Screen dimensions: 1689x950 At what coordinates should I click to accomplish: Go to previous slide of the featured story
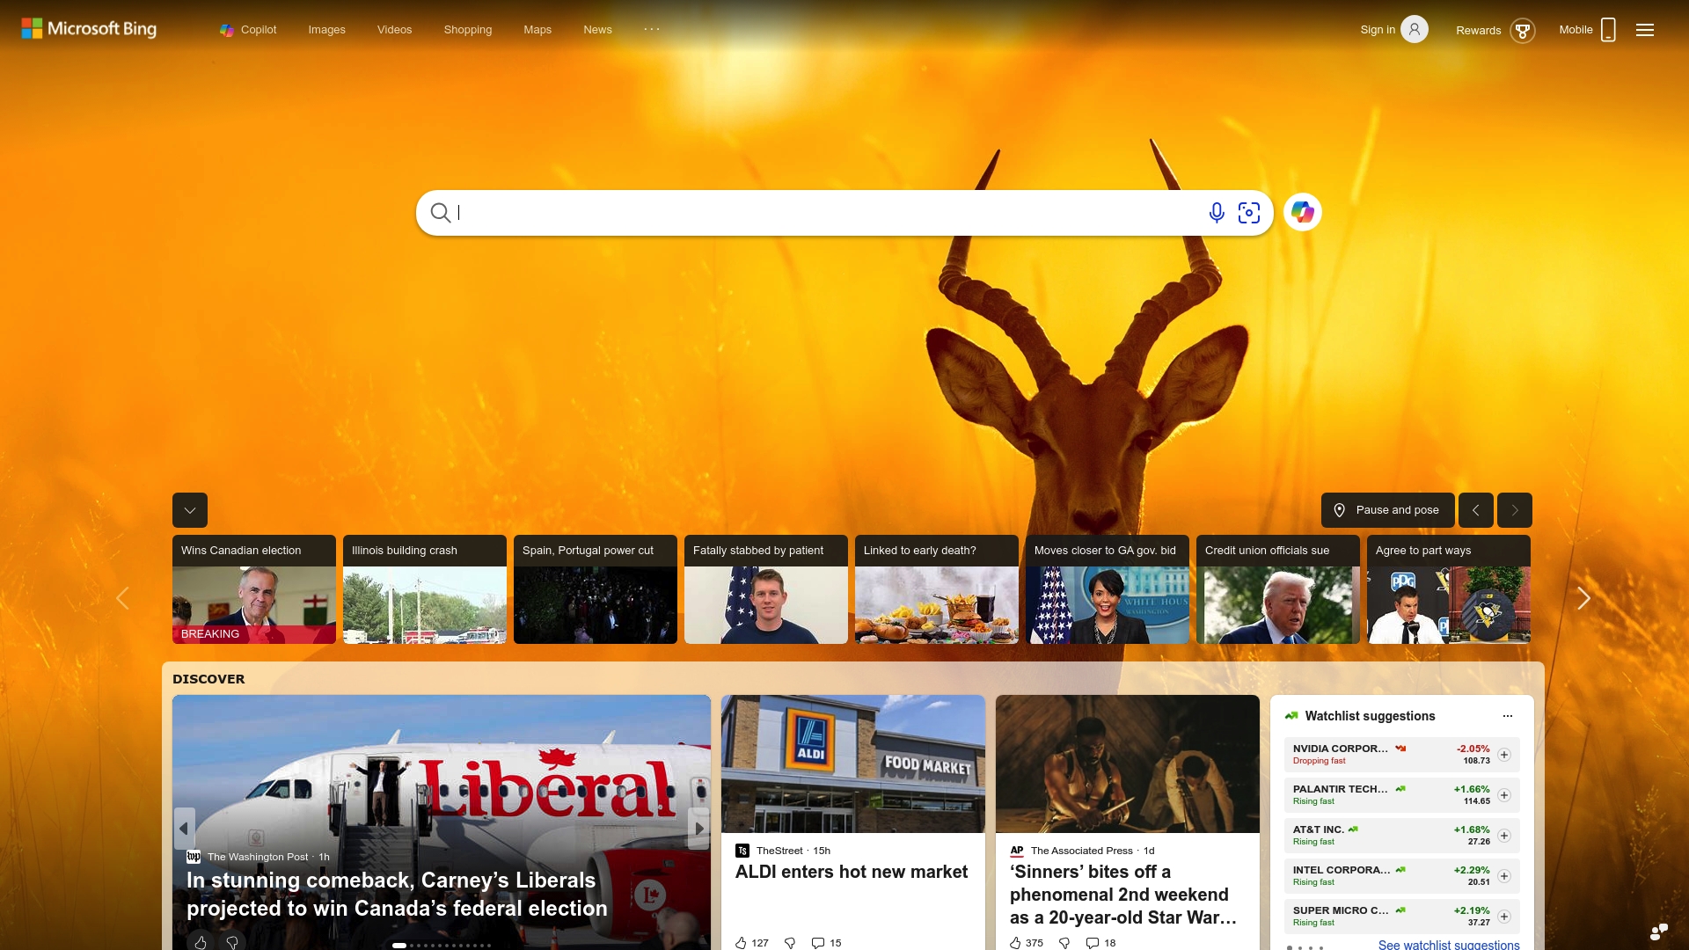184,829
